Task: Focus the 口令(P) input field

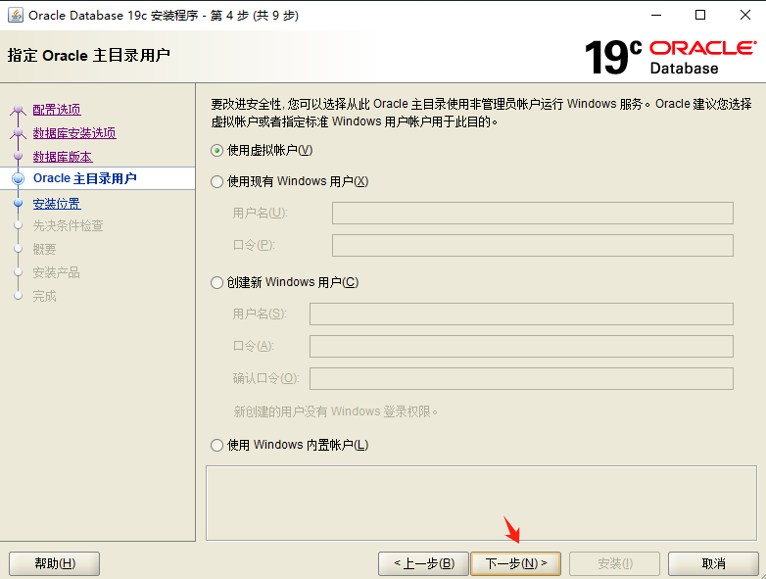Action: (x=533, y=245)
